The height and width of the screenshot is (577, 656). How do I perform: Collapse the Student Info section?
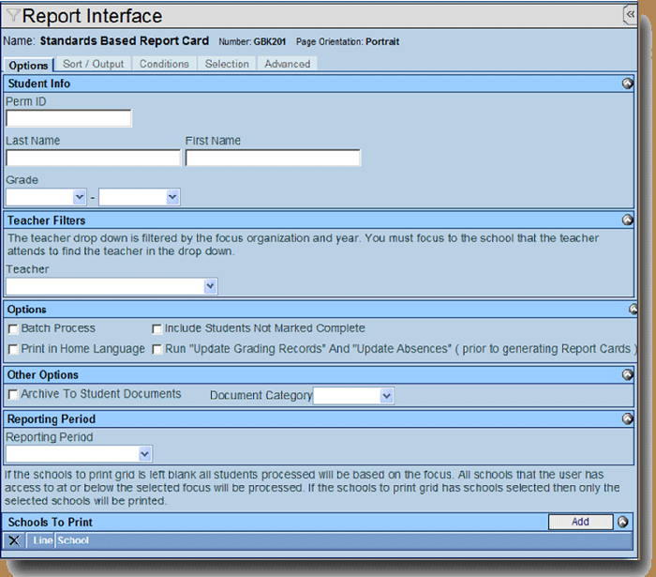pyautogui.click(x=628, y=84)
